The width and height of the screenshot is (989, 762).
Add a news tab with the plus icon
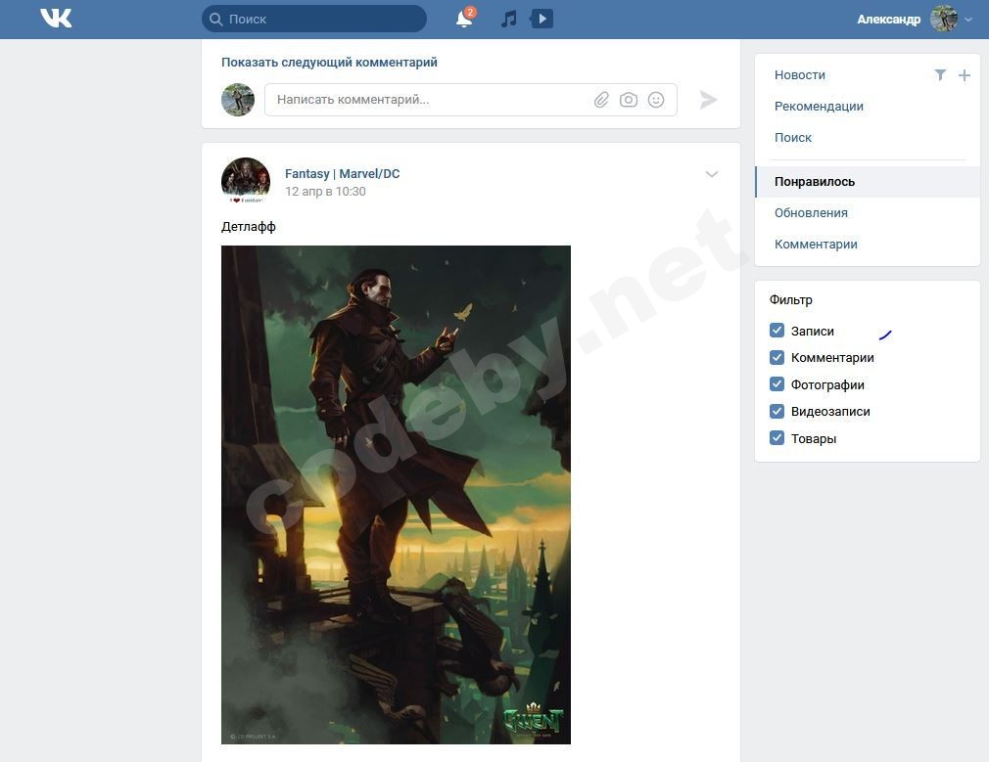pos(964,75)
